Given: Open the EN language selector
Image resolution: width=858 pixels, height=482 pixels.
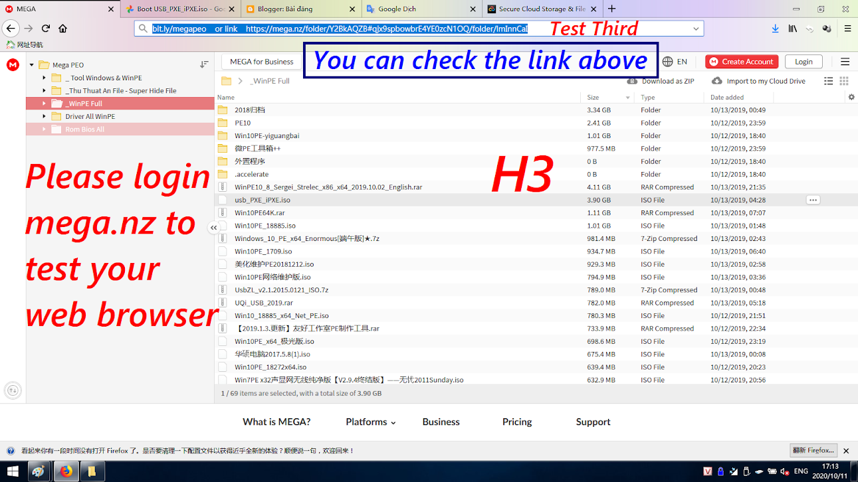Looking at the screenshot, I should point(675,62).
